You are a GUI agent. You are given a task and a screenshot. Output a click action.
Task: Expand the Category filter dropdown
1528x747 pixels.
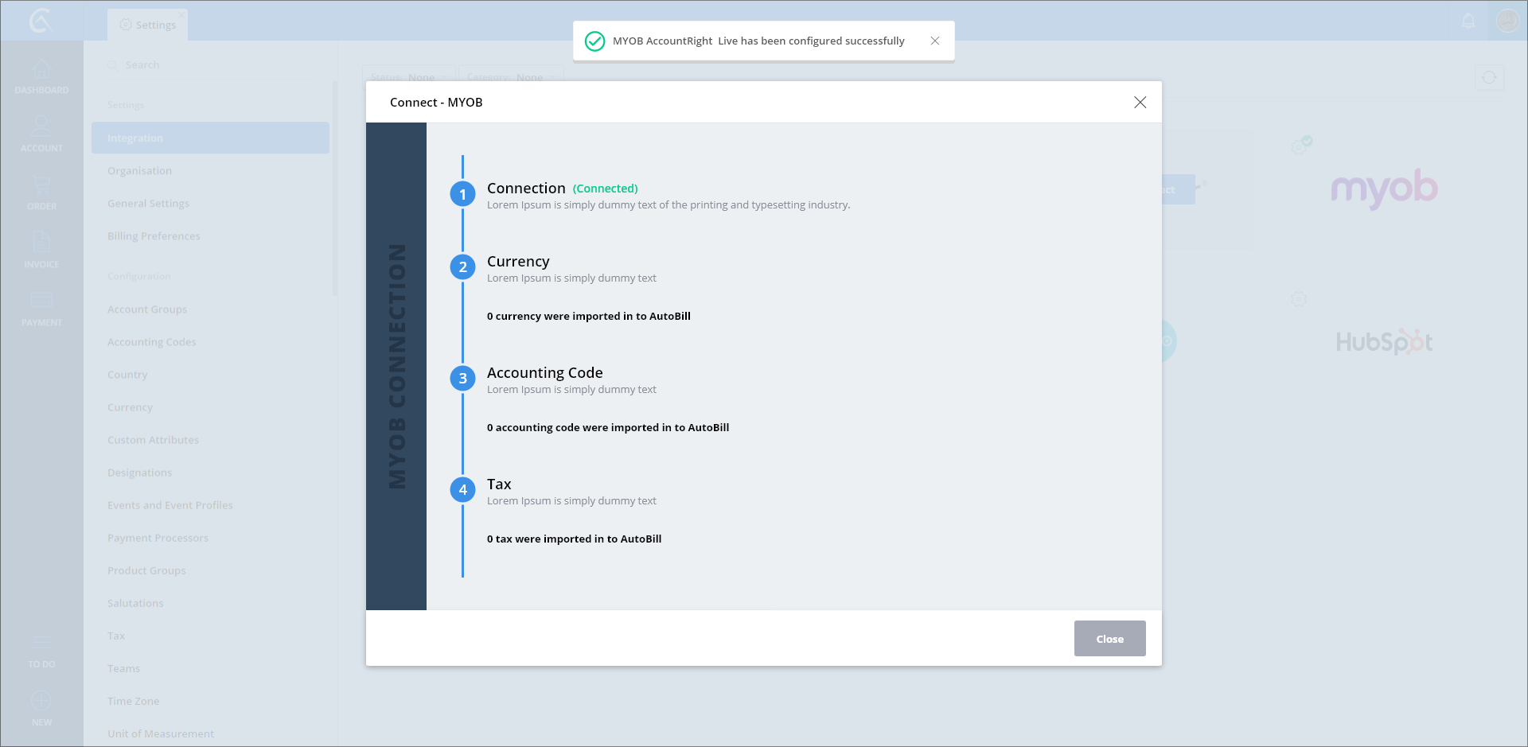511,77
